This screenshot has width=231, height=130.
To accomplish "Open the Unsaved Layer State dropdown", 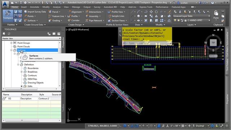I will point(192,16).
